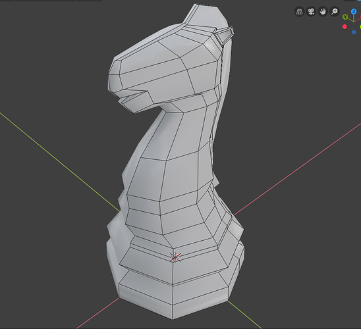Select the bottom front-left base face
Image resolution: width=361 pixels, height=329 pixels.
tap(146, 297)
